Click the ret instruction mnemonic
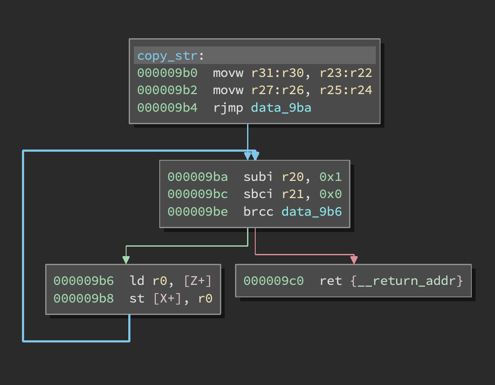495x385 pixels. [x=331, y=281]
